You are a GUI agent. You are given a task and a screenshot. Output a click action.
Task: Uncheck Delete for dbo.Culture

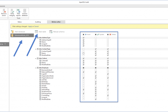[x=108, y=59]
